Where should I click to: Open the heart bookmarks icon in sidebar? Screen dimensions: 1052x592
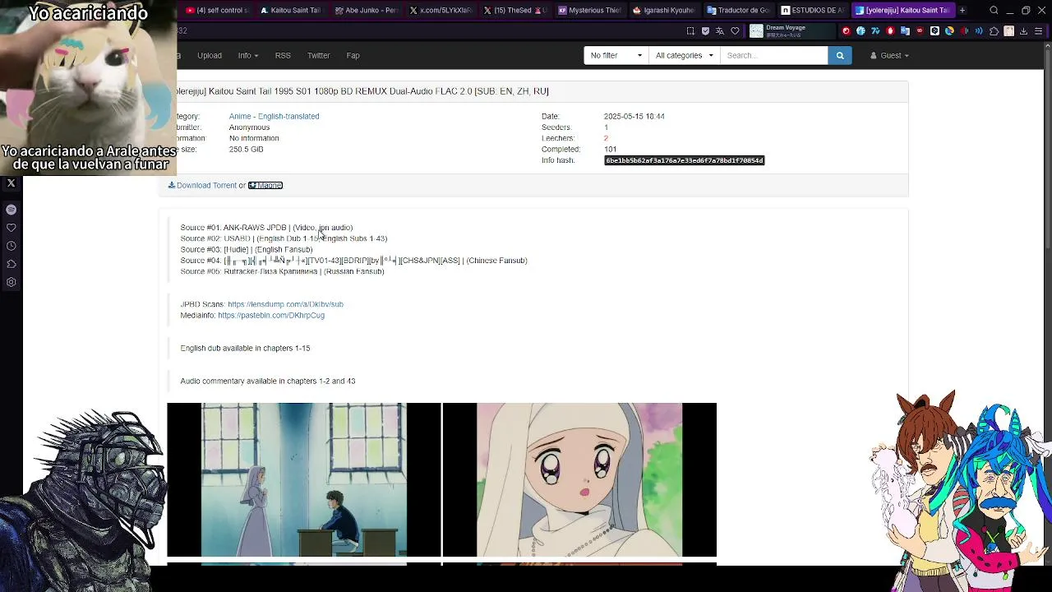pos(11,228)
